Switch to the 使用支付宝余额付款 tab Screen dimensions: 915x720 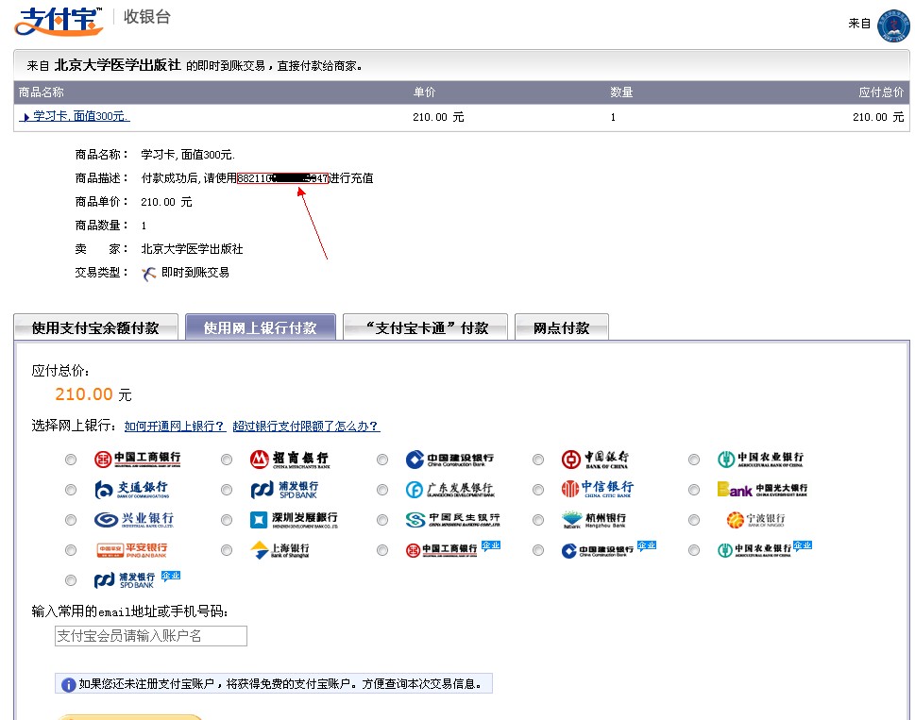point(95,327)
